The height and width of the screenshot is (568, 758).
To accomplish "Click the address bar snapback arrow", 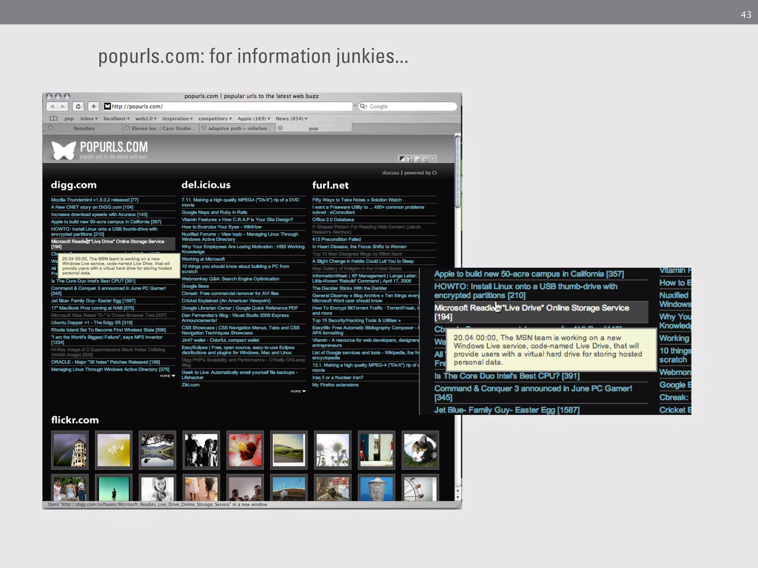I will [x=355, y=106].
